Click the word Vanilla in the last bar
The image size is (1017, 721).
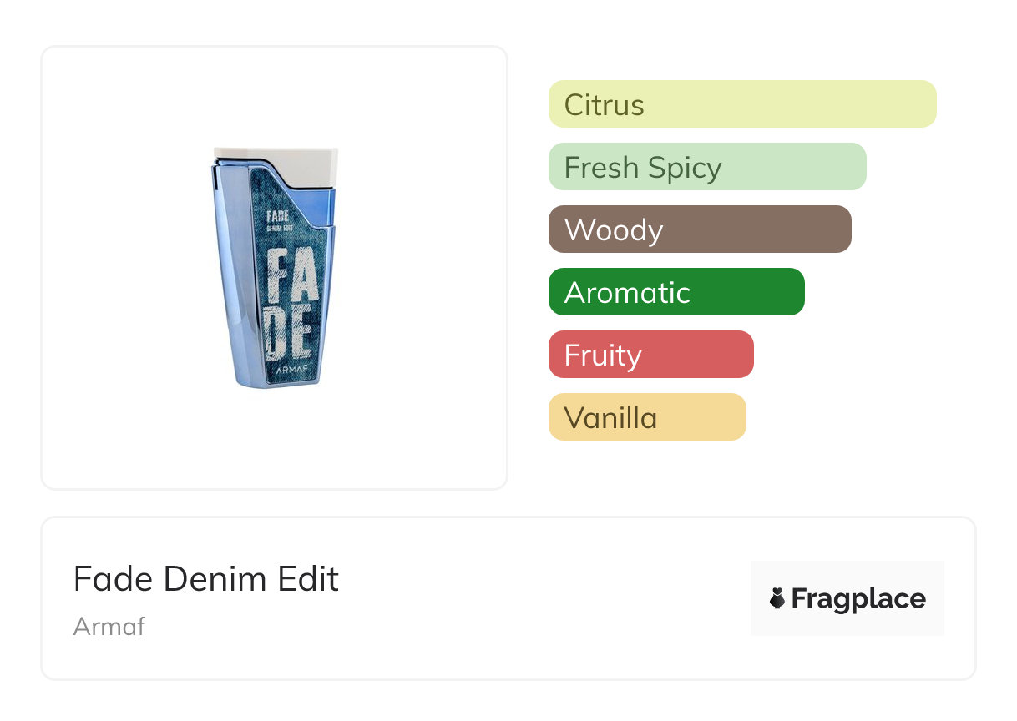pyautogui.click(x=610, y=418)
